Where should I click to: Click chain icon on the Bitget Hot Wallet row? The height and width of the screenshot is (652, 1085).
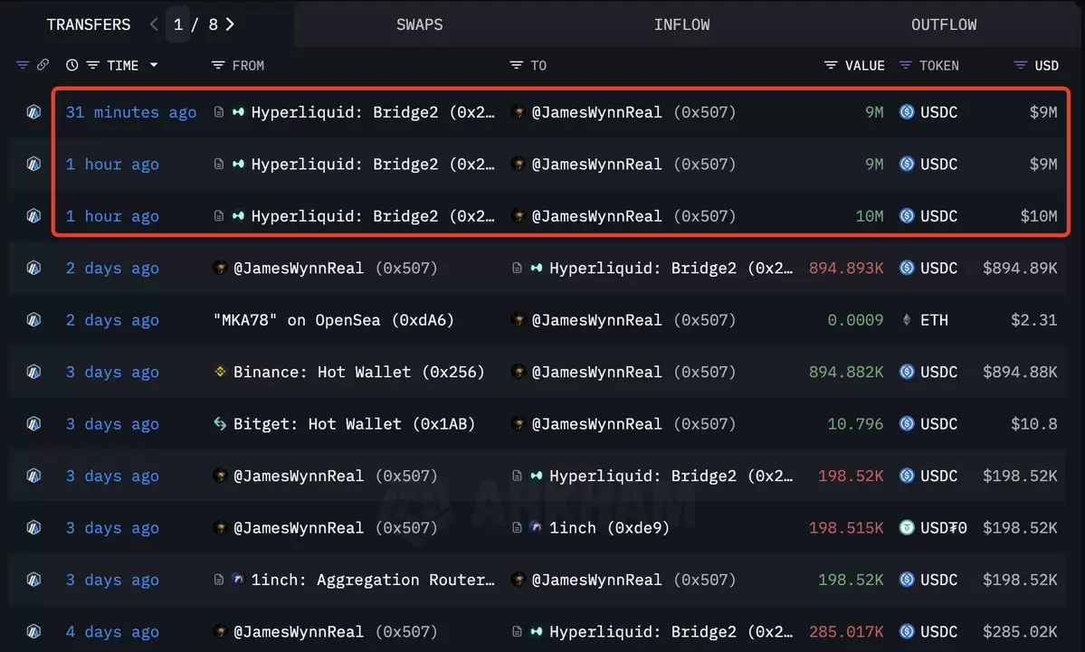coord(33,424)
